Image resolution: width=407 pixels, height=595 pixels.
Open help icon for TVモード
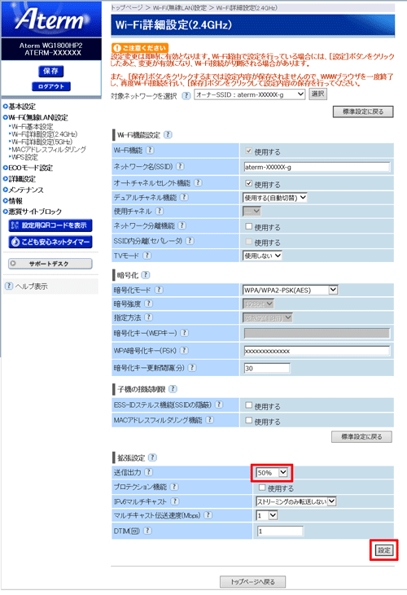147,256
